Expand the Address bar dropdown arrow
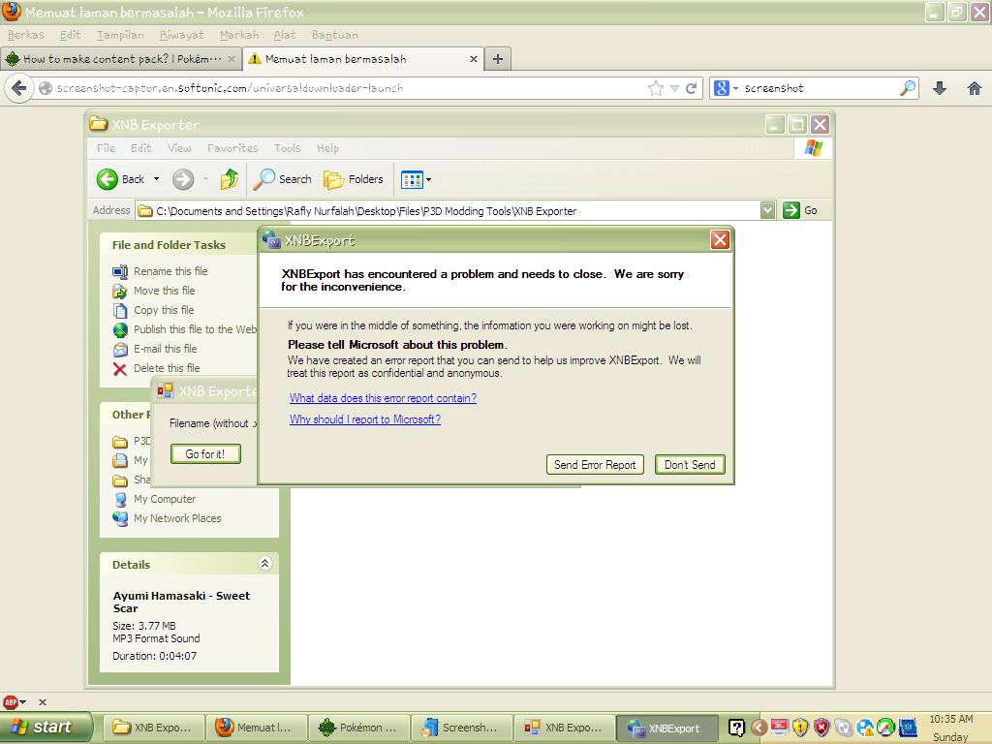The image size is (992, 744). coord(767,210)
